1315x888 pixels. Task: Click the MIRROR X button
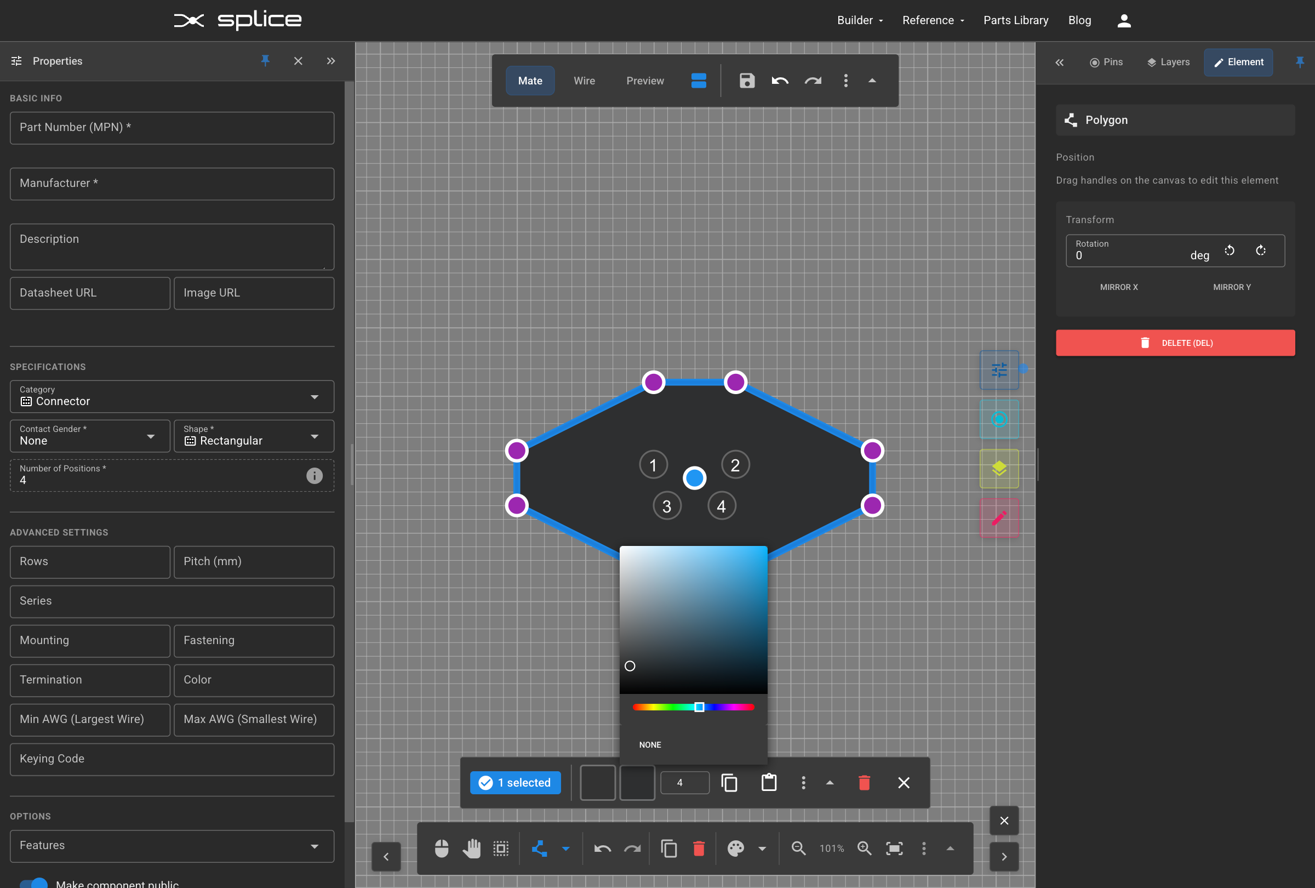1118,287
